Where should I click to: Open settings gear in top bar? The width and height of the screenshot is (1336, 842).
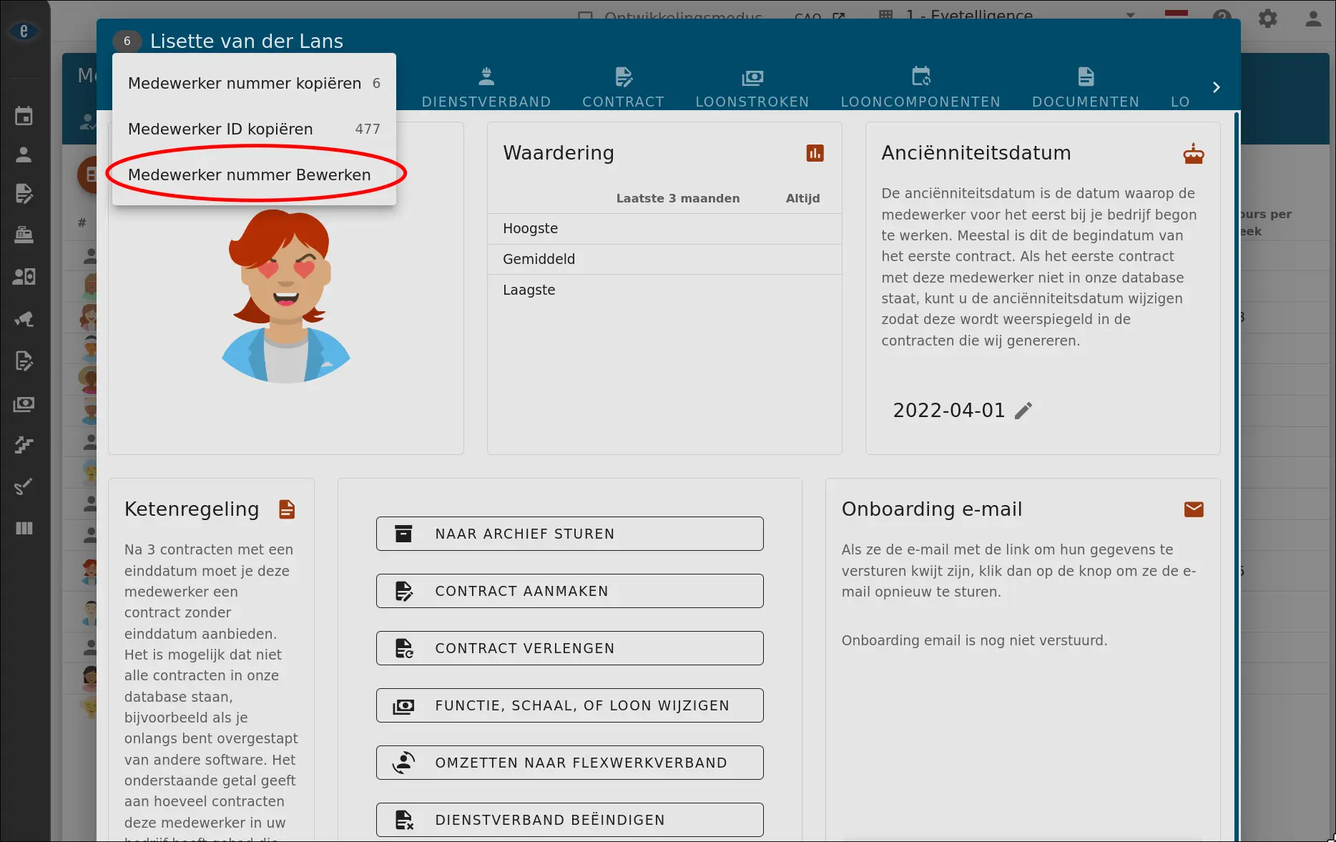pyautogui.click(x=1267, y=18)
